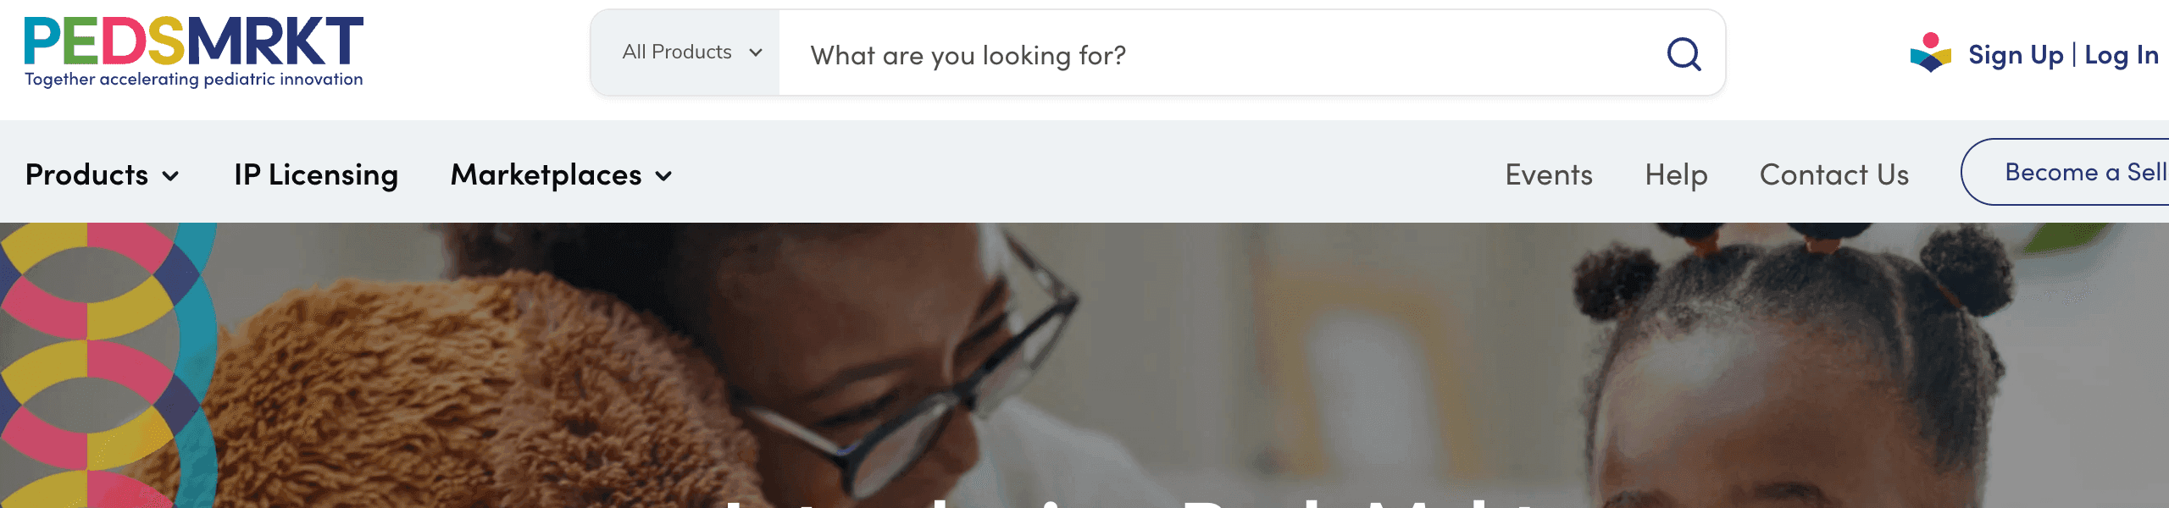The image size is (2169, 508).
Task: Open the Marketplaces navigation menu
Action: [x=562, y=174]
